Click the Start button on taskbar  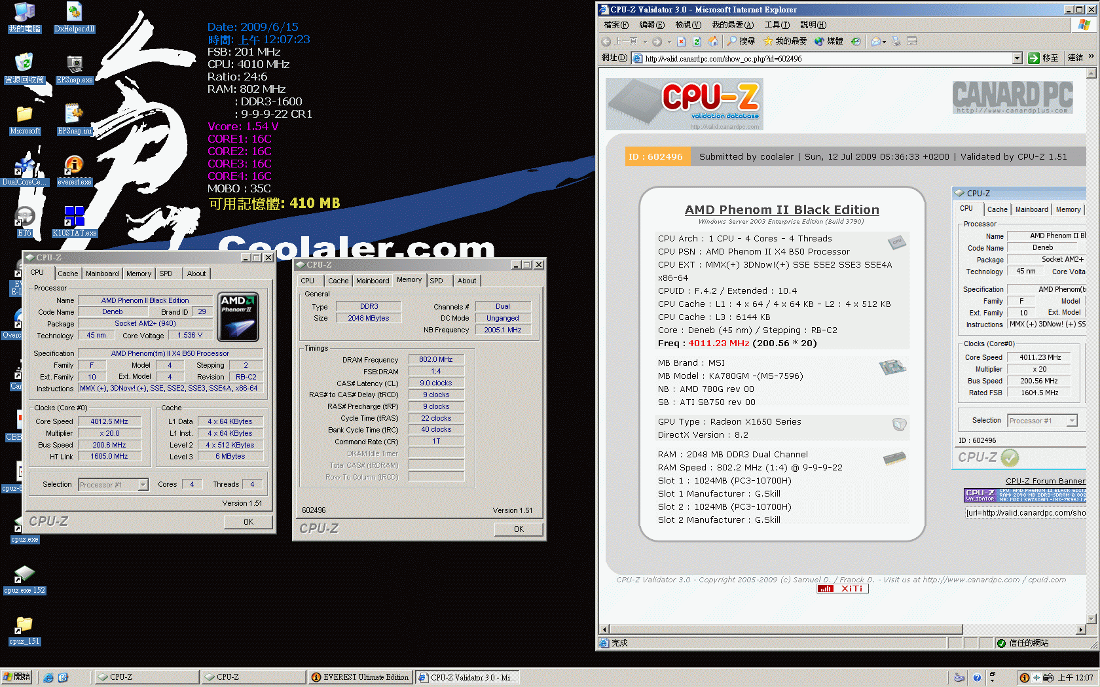click(17, 677)
